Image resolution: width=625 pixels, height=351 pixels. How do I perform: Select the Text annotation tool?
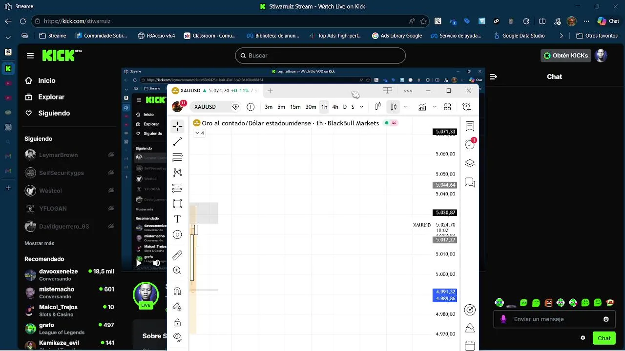tap(177, 219)
